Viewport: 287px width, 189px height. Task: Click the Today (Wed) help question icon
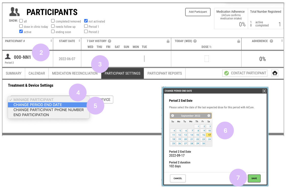[x=195, y=41]
